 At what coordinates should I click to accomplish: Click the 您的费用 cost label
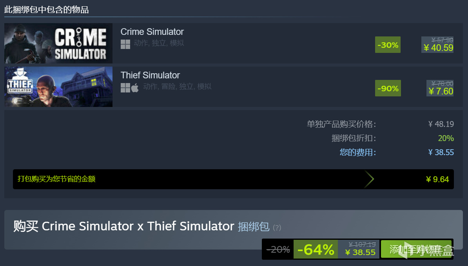tap(357, 152)
